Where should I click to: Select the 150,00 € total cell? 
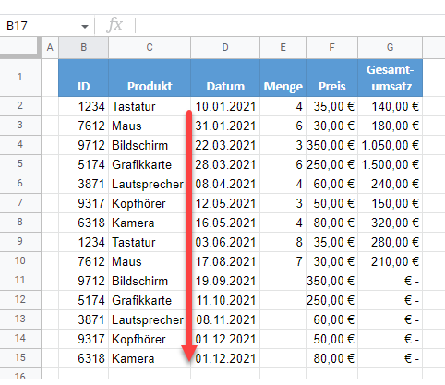point(390,203)
